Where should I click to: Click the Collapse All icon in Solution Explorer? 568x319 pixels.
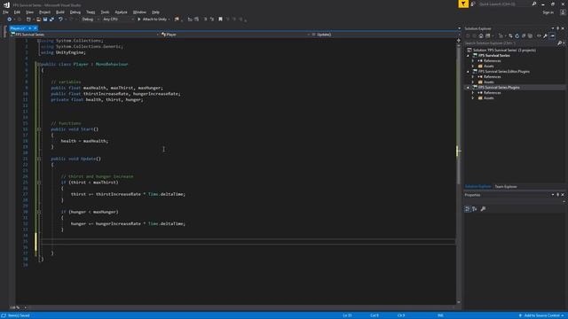[x=524, y=35]
